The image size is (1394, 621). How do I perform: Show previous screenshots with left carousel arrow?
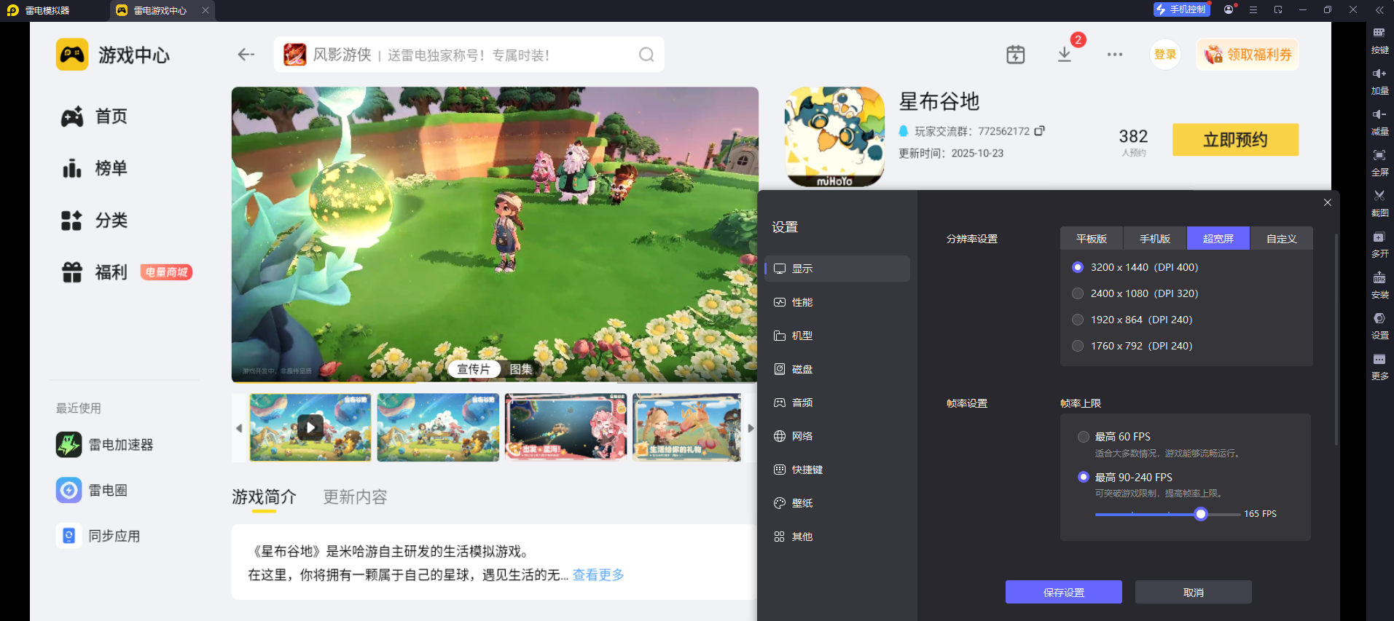tap(239, 428)
